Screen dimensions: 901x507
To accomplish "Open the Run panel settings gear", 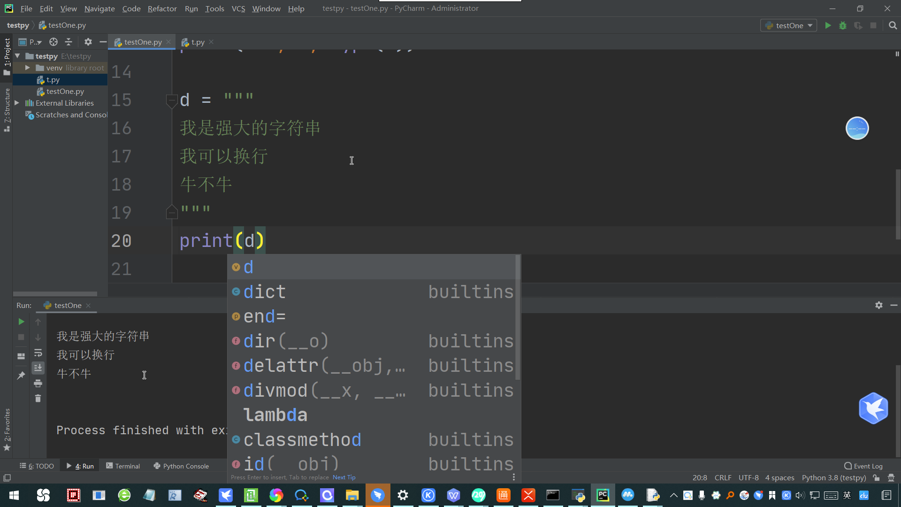I will pos(878,305).
